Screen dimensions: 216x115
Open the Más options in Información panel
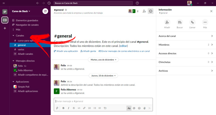coord(205,24)
